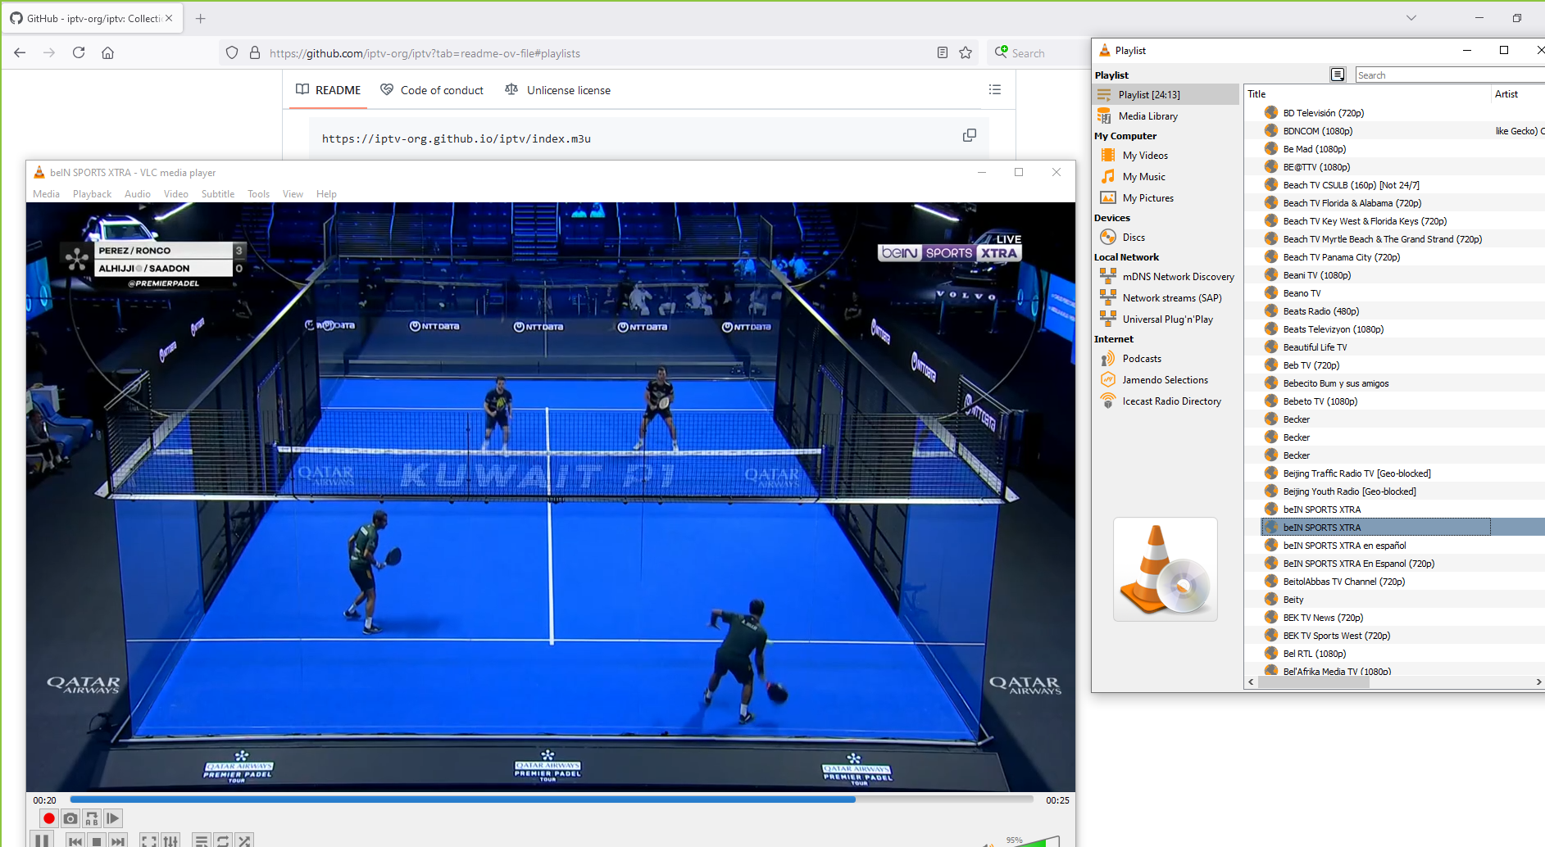The width and height of the screenshot is (1545, 847).
Task: Go to the browser home page
Action: (107, 52)
